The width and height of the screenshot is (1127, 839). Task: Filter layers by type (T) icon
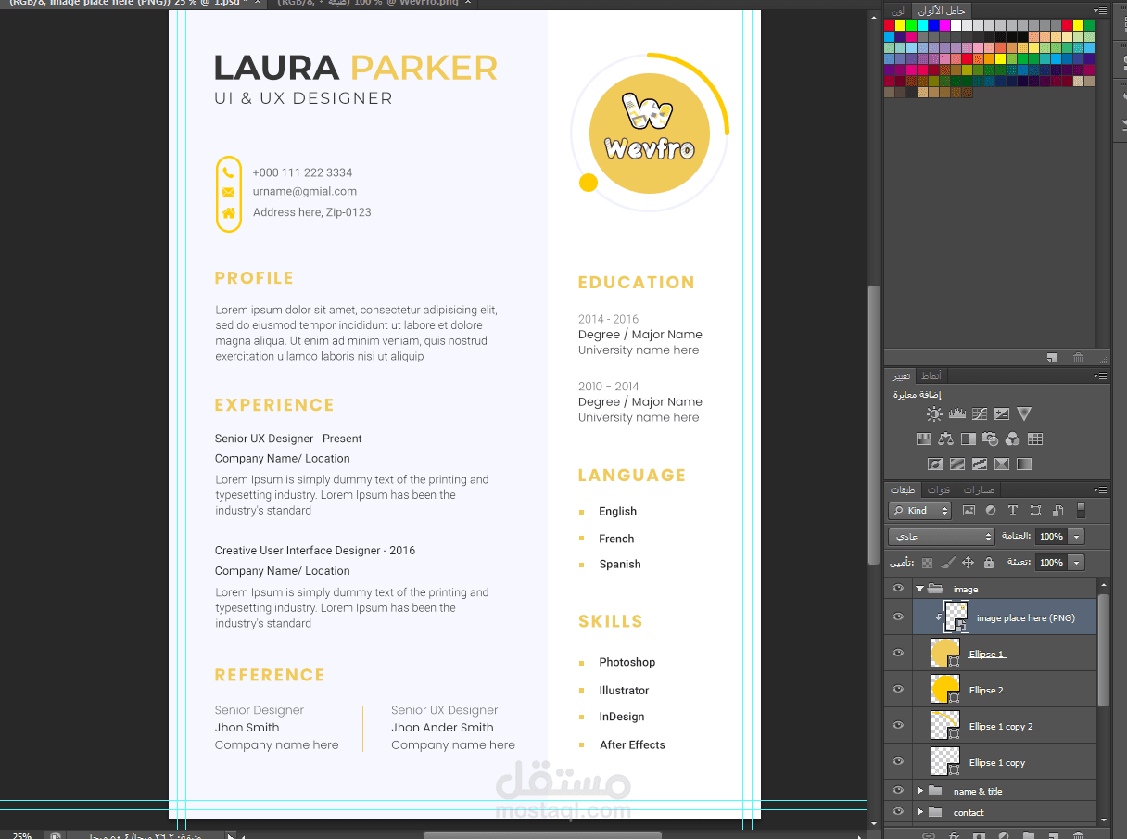click(1013, 511)
